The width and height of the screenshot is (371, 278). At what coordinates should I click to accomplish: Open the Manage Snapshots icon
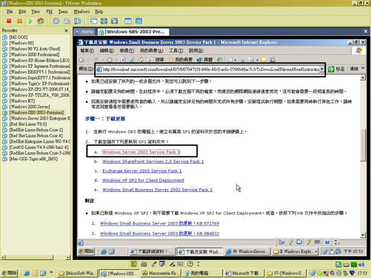point(77,21)
